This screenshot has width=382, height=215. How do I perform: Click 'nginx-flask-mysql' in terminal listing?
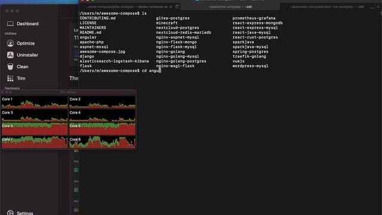click(177, 47)
